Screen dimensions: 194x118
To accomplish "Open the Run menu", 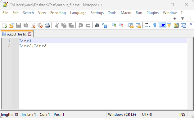I will tap(139, 13).
